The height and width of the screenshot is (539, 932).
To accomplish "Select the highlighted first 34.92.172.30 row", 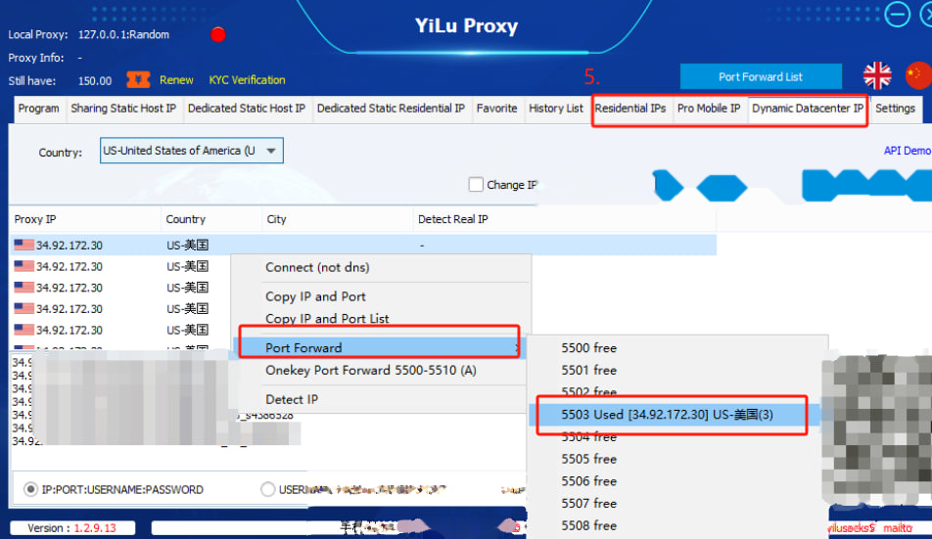I will [x=363, y=245].
